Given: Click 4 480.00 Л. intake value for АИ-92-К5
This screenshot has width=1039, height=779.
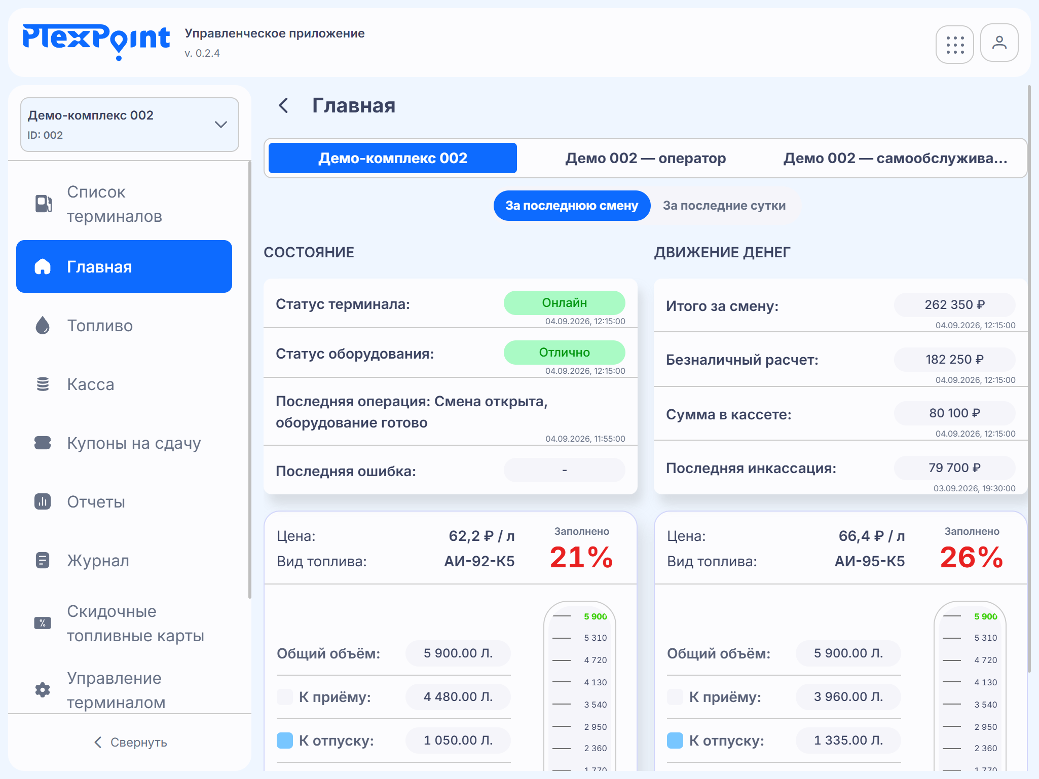Looking at the screenshot, I should pos(458,697).
